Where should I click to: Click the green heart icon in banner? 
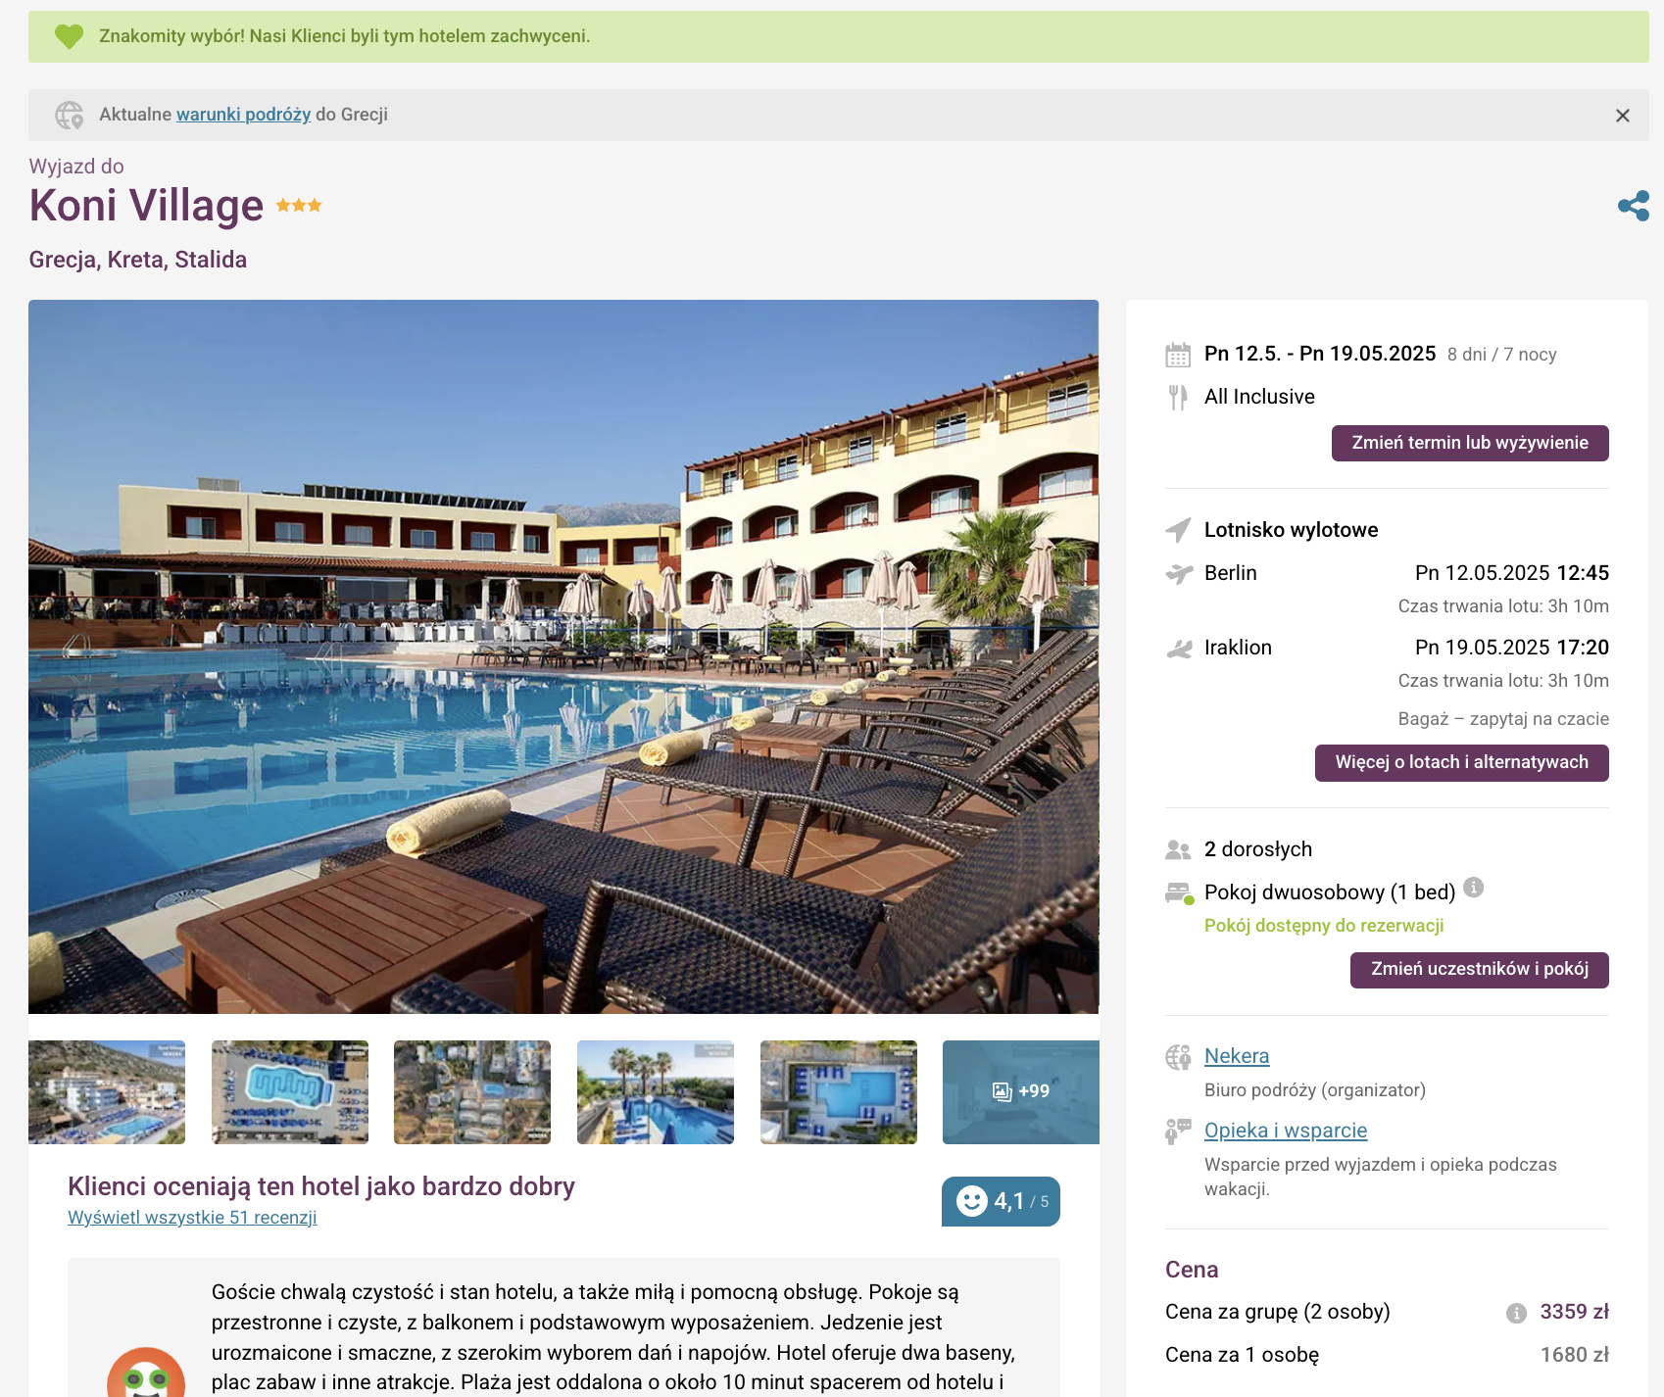click(x=69, y=36)
